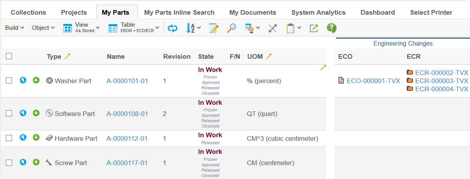Click blue navigate icon for Software Part
The width and height of the screenshot is (470, 179).
coord(23,113)
